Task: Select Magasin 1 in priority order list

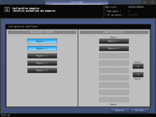Action: coord(114,41)
